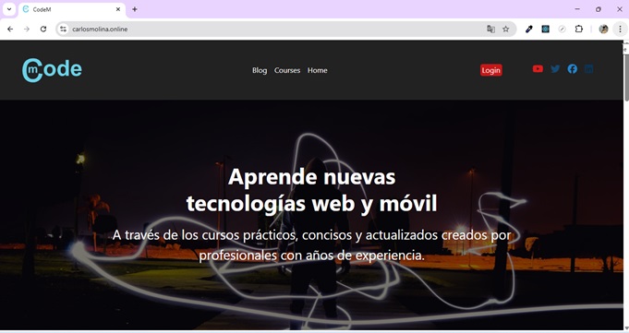Go forward with browser forward arrow
629x333 pixels.
pos(27,29)
